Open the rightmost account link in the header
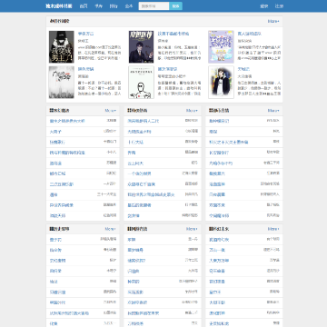This screenshot has height=327, width=327. click(x=279, y=6)
